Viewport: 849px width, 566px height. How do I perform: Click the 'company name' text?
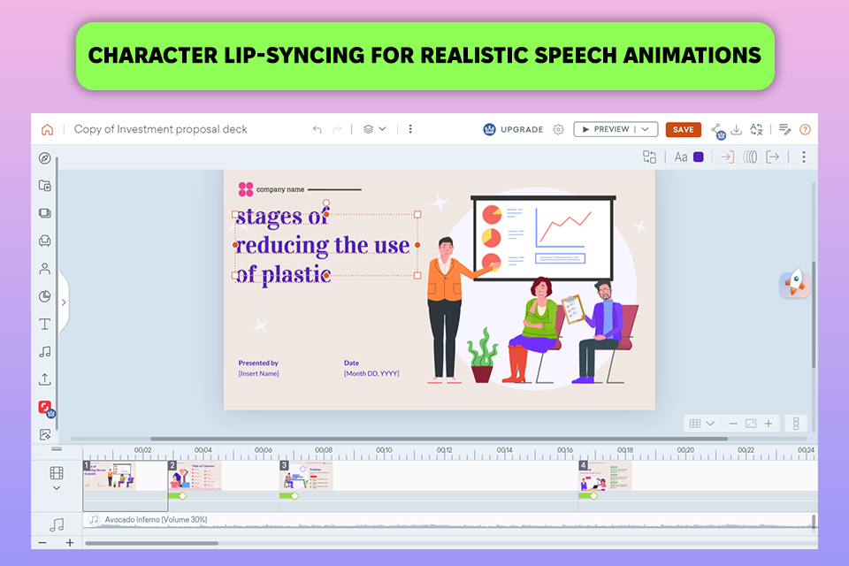[x=280, y=189]
